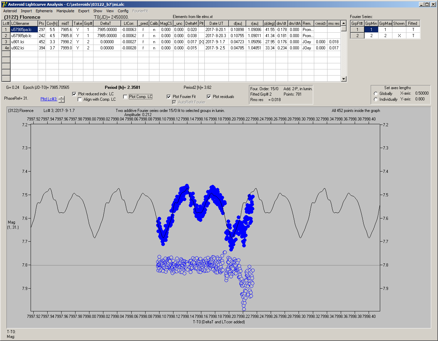Click '452' Pts cell for u901.lci
The height and width of the screenshot is (341, 438).
click(42, 42)
